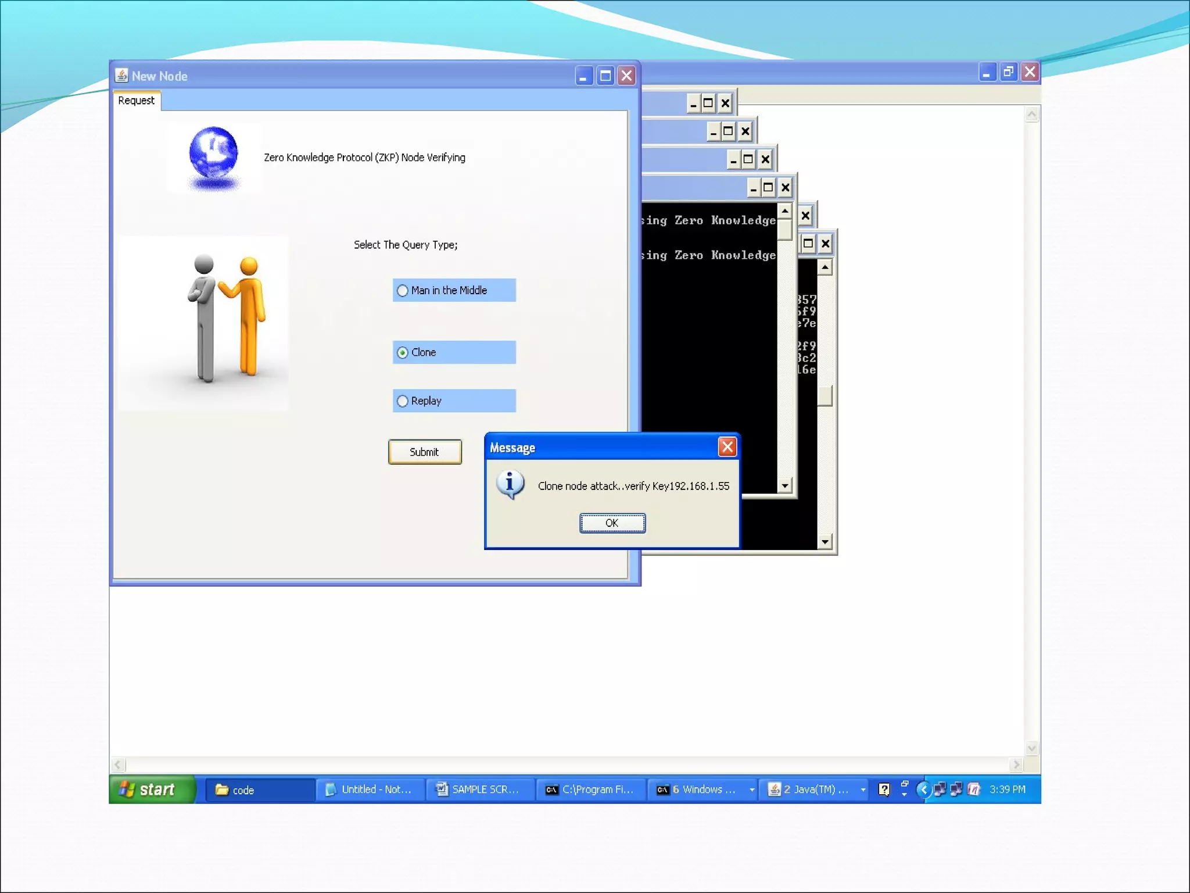Image resolution: width=1190 pixels, height=893 pixels.
Task: Click the Submit button
Action: (425, 452)
